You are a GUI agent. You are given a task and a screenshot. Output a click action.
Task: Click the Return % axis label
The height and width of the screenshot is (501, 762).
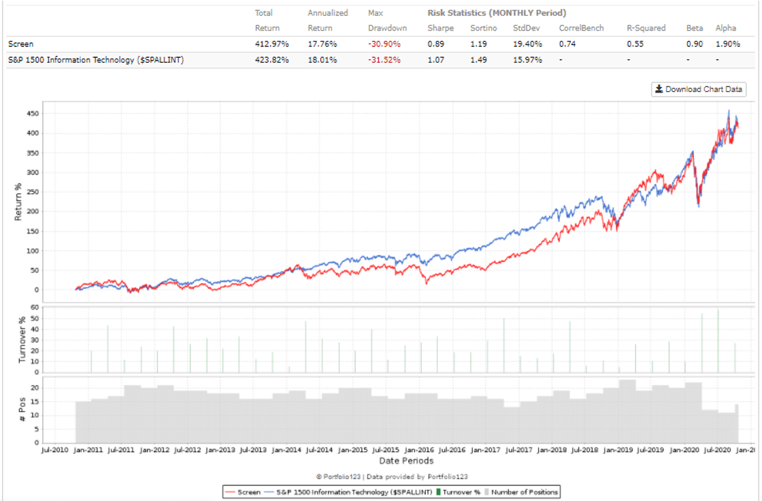tap(18, 202)
